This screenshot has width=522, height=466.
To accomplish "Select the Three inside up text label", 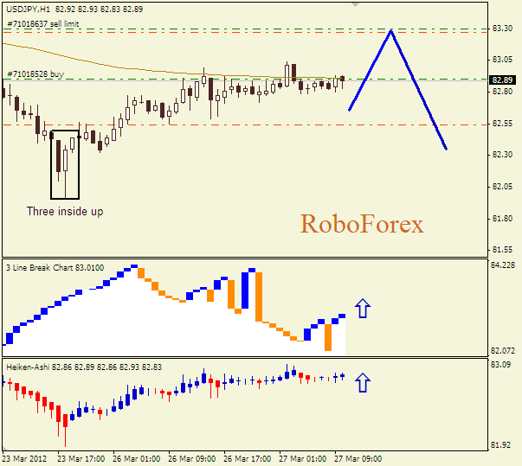I will [65, 212].
